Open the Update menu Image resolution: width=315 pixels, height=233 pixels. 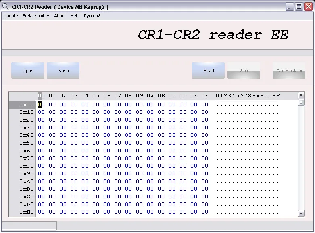pos(11,16)
